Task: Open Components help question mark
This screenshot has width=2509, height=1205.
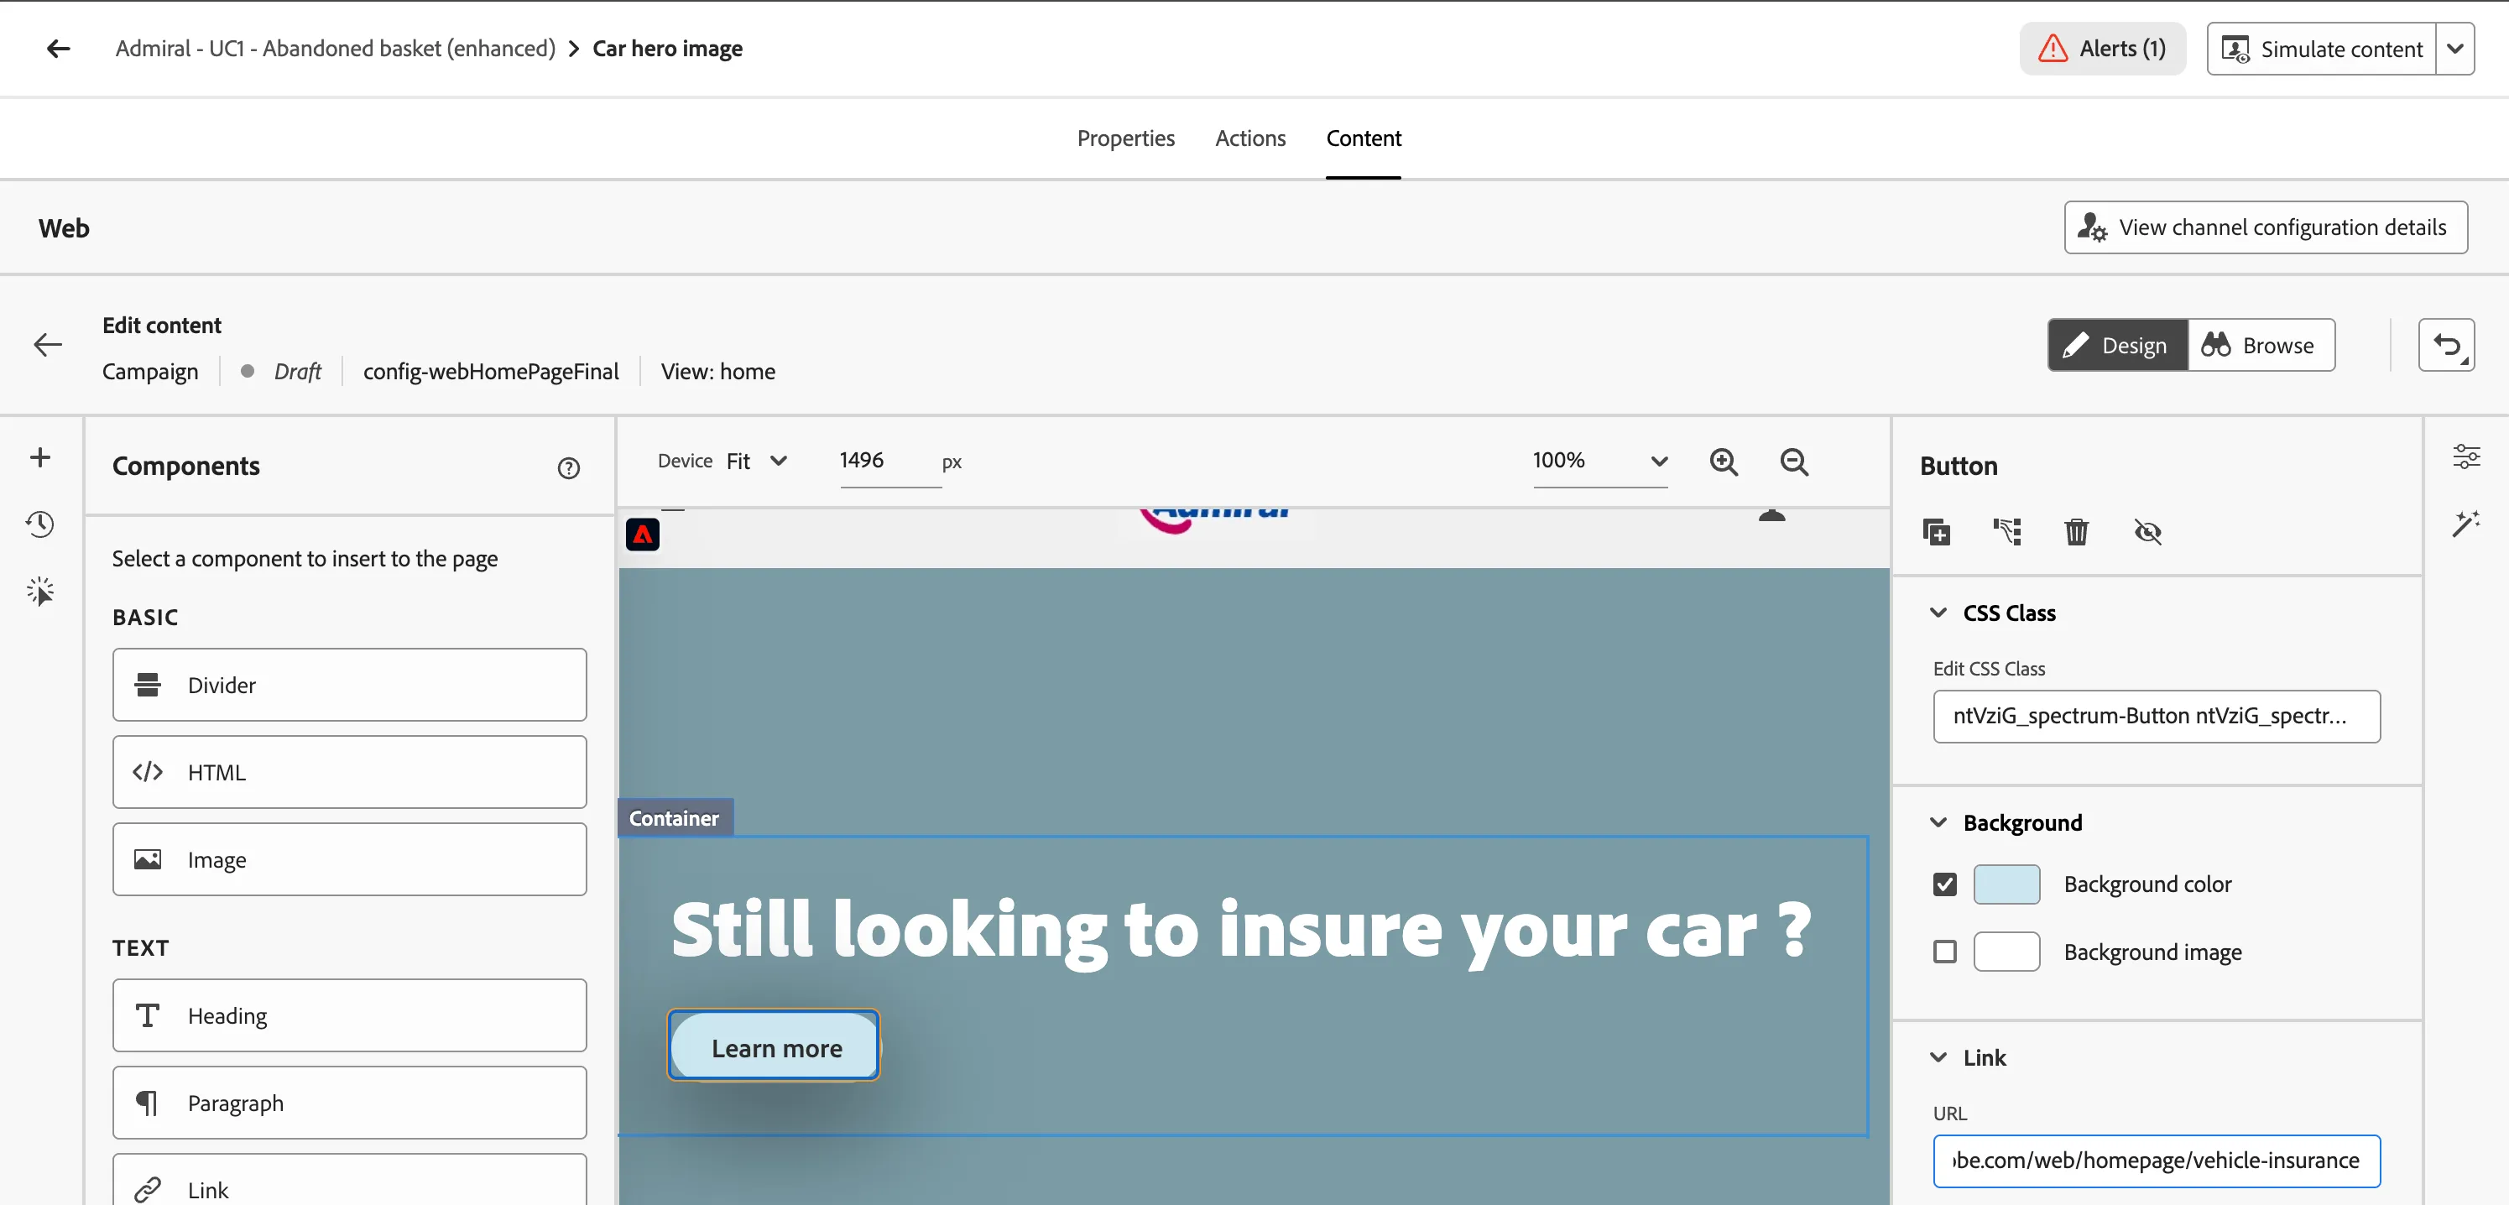Action: [569, 468]
